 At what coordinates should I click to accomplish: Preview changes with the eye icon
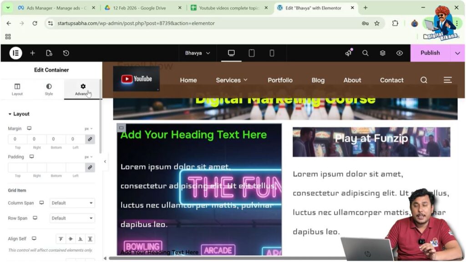click(x=400, y=53)
